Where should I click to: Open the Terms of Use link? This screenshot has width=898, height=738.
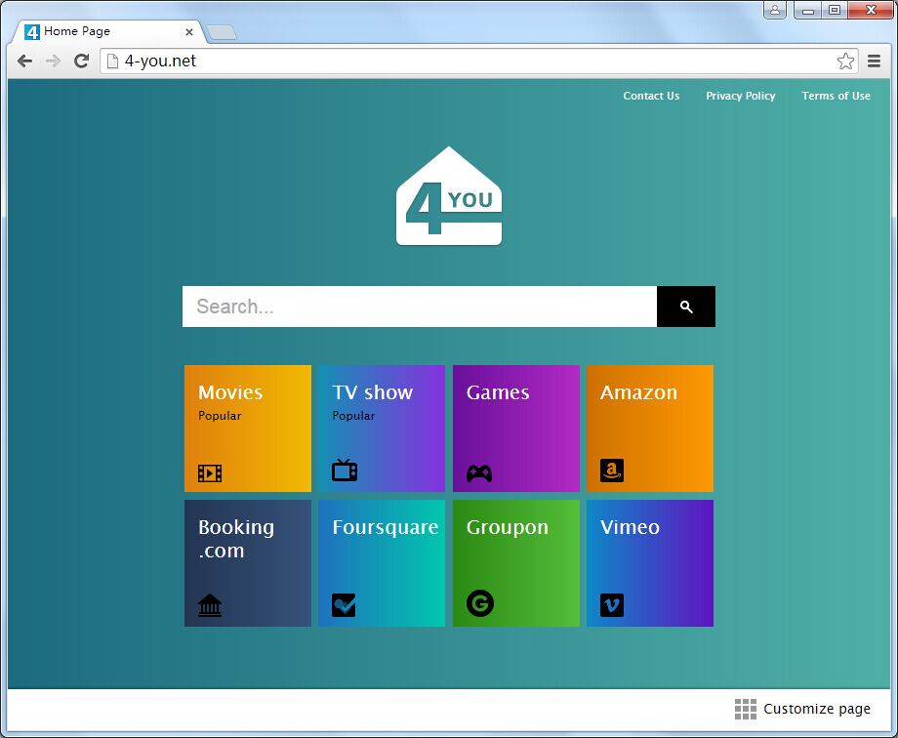coord(837,96)
